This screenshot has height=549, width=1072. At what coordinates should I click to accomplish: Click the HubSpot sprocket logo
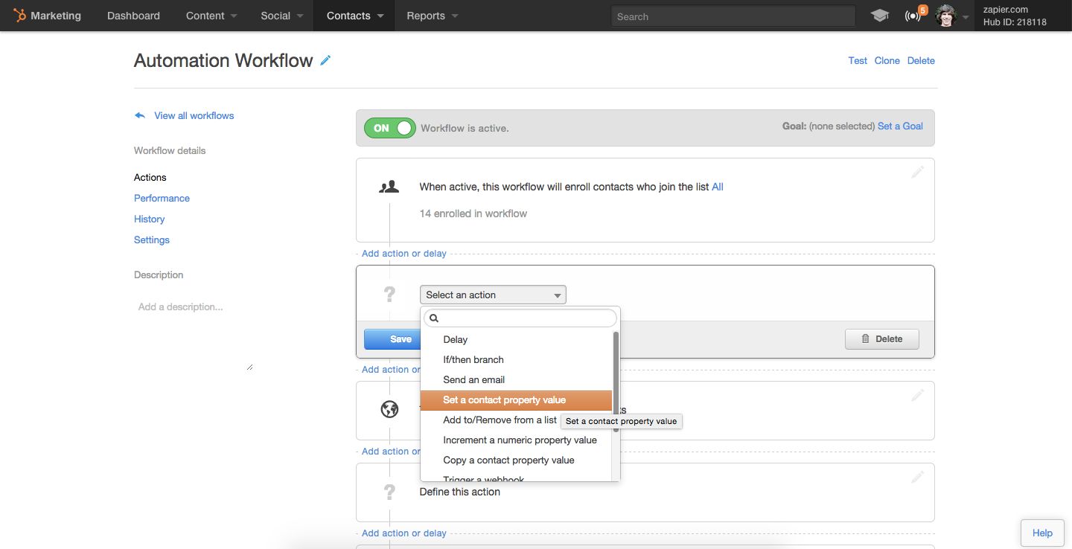pos(20,16)
